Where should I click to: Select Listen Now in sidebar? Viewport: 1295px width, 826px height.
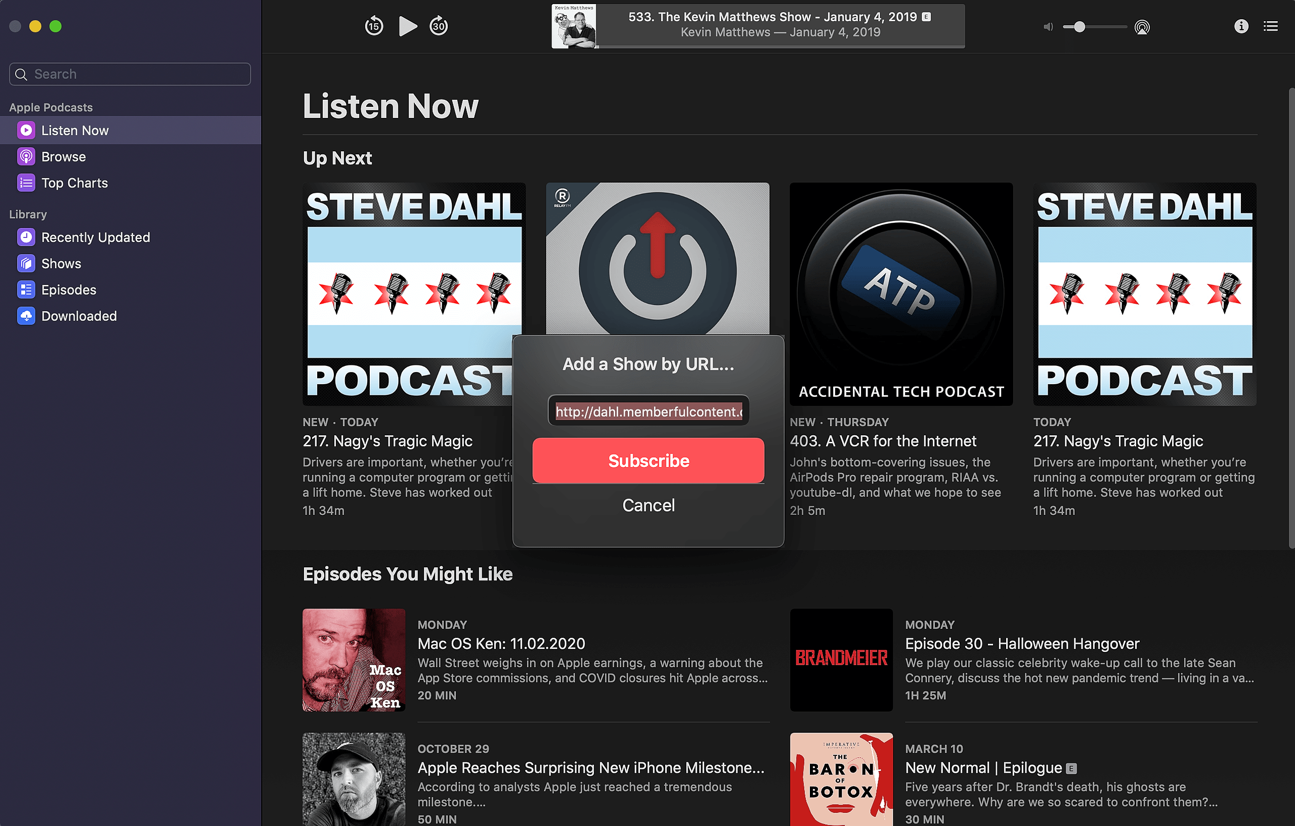pos(131,130)
